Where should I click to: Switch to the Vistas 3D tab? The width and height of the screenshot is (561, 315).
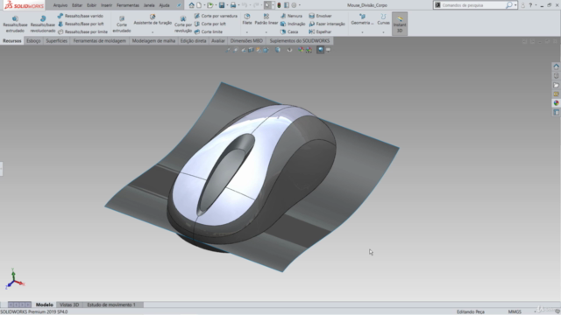click(x=69, y=304)
